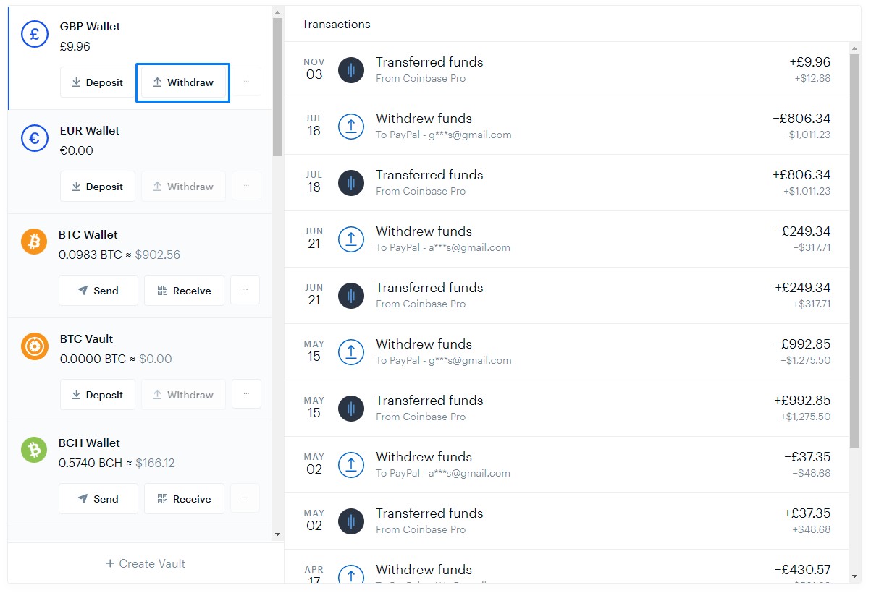This screenshot has height=593, width=871.
Task: Click the withdraw arrow icon for −£992.85
Action: (351, 352)
